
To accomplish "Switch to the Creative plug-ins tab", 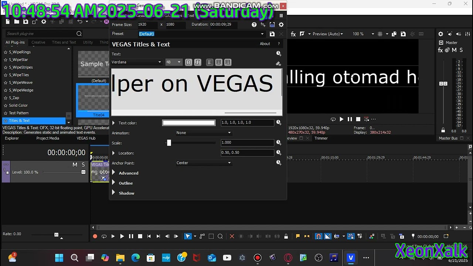I will point(38,42).
